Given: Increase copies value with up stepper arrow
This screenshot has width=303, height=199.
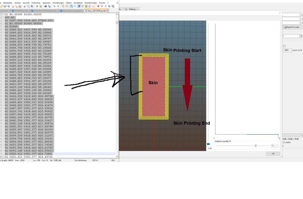Looking at the screenshot, I should [x=301, y=35].
